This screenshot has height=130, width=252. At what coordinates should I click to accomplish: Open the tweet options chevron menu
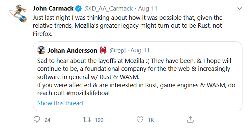(239, 9)
